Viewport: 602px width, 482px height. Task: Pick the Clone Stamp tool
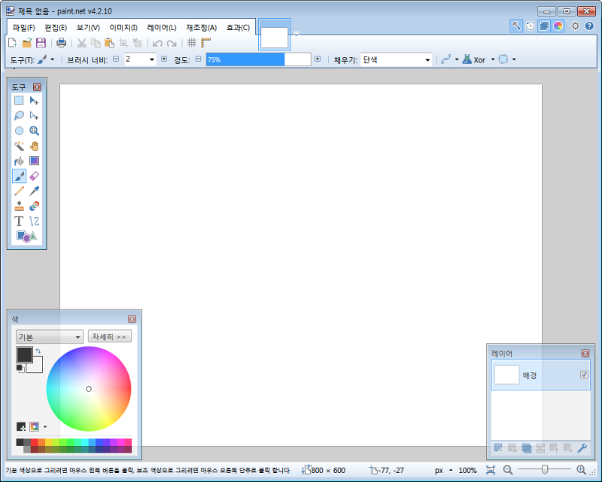tap(19, 205)
